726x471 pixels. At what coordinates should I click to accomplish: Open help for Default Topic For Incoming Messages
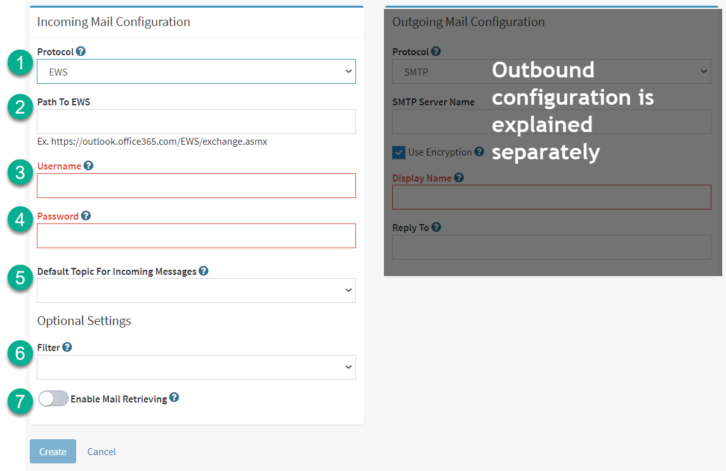tap(203, 271)
